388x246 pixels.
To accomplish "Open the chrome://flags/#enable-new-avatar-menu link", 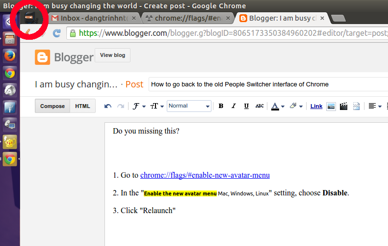I will [x=205, y=175].
